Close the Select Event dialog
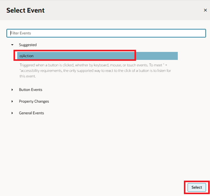This screenshot has width=210, height=196. pyautogui.click(x=205, y=10)
